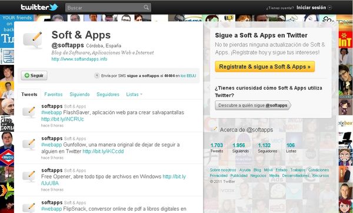Open the #webapp hashtag in FlashSaver tweet
Screen dimensions: 353x213
(x=52, y=112)
